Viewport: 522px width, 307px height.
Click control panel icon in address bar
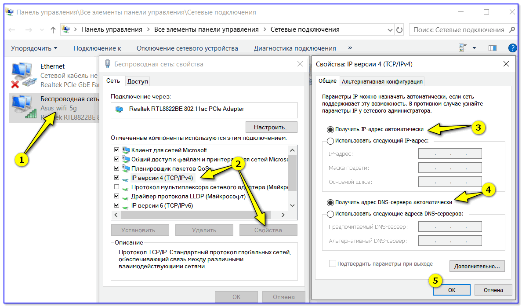pyautogui.click(x=66, y=29)
